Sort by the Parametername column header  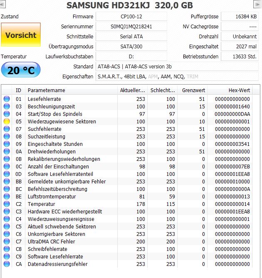click(71, 90)
